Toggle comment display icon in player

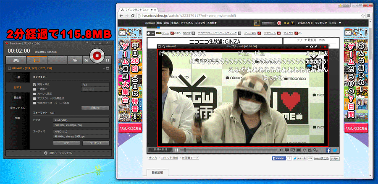[x=287, y=150]
